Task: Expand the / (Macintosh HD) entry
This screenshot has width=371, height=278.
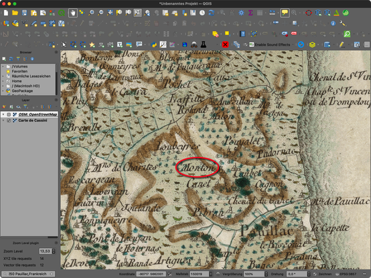Action: [x=3, y=86]
